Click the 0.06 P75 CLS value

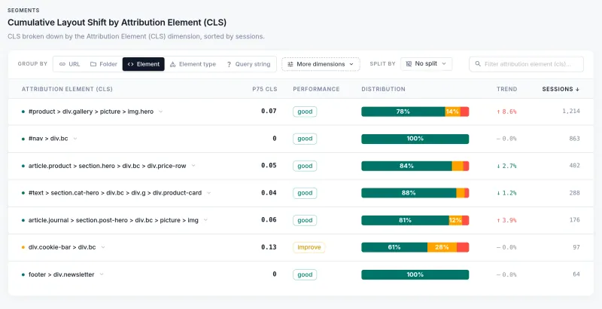click(x=269, y=220)
